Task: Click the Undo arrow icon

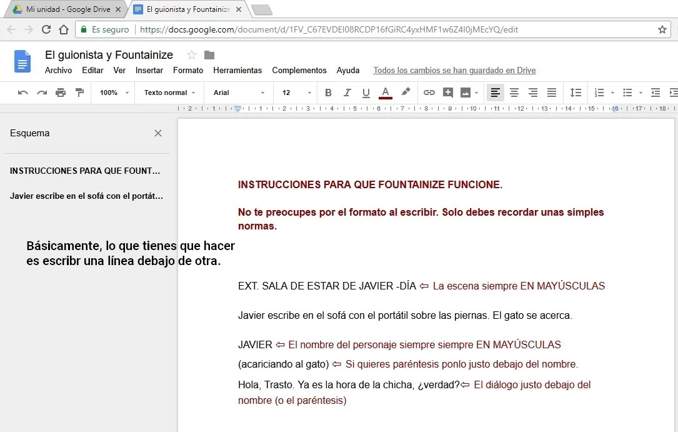Action: point(23,93)
